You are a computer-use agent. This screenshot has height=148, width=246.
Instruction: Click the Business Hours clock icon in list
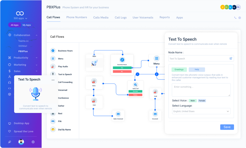(x=53, y=51)
